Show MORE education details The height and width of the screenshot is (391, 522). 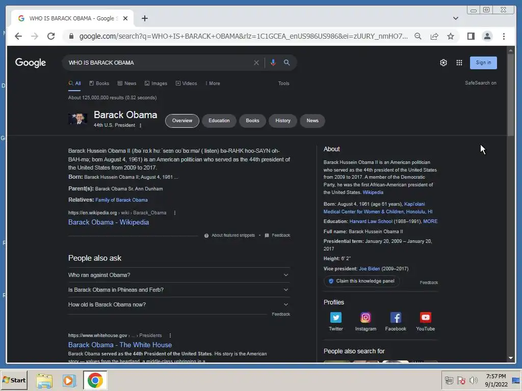pyautogui.click(x=430, y=221)
